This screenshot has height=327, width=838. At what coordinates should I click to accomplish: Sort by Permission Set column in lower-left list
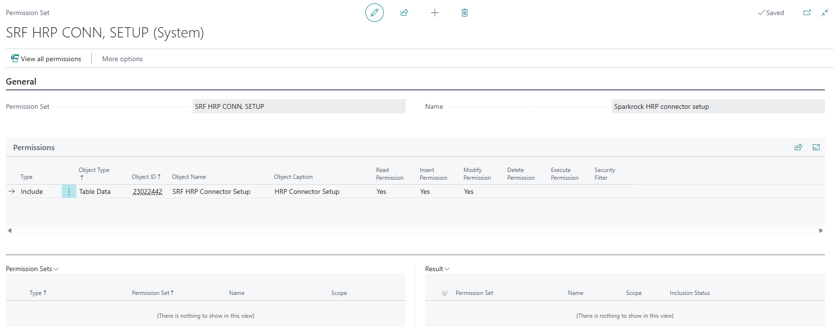tap(153, 293)
